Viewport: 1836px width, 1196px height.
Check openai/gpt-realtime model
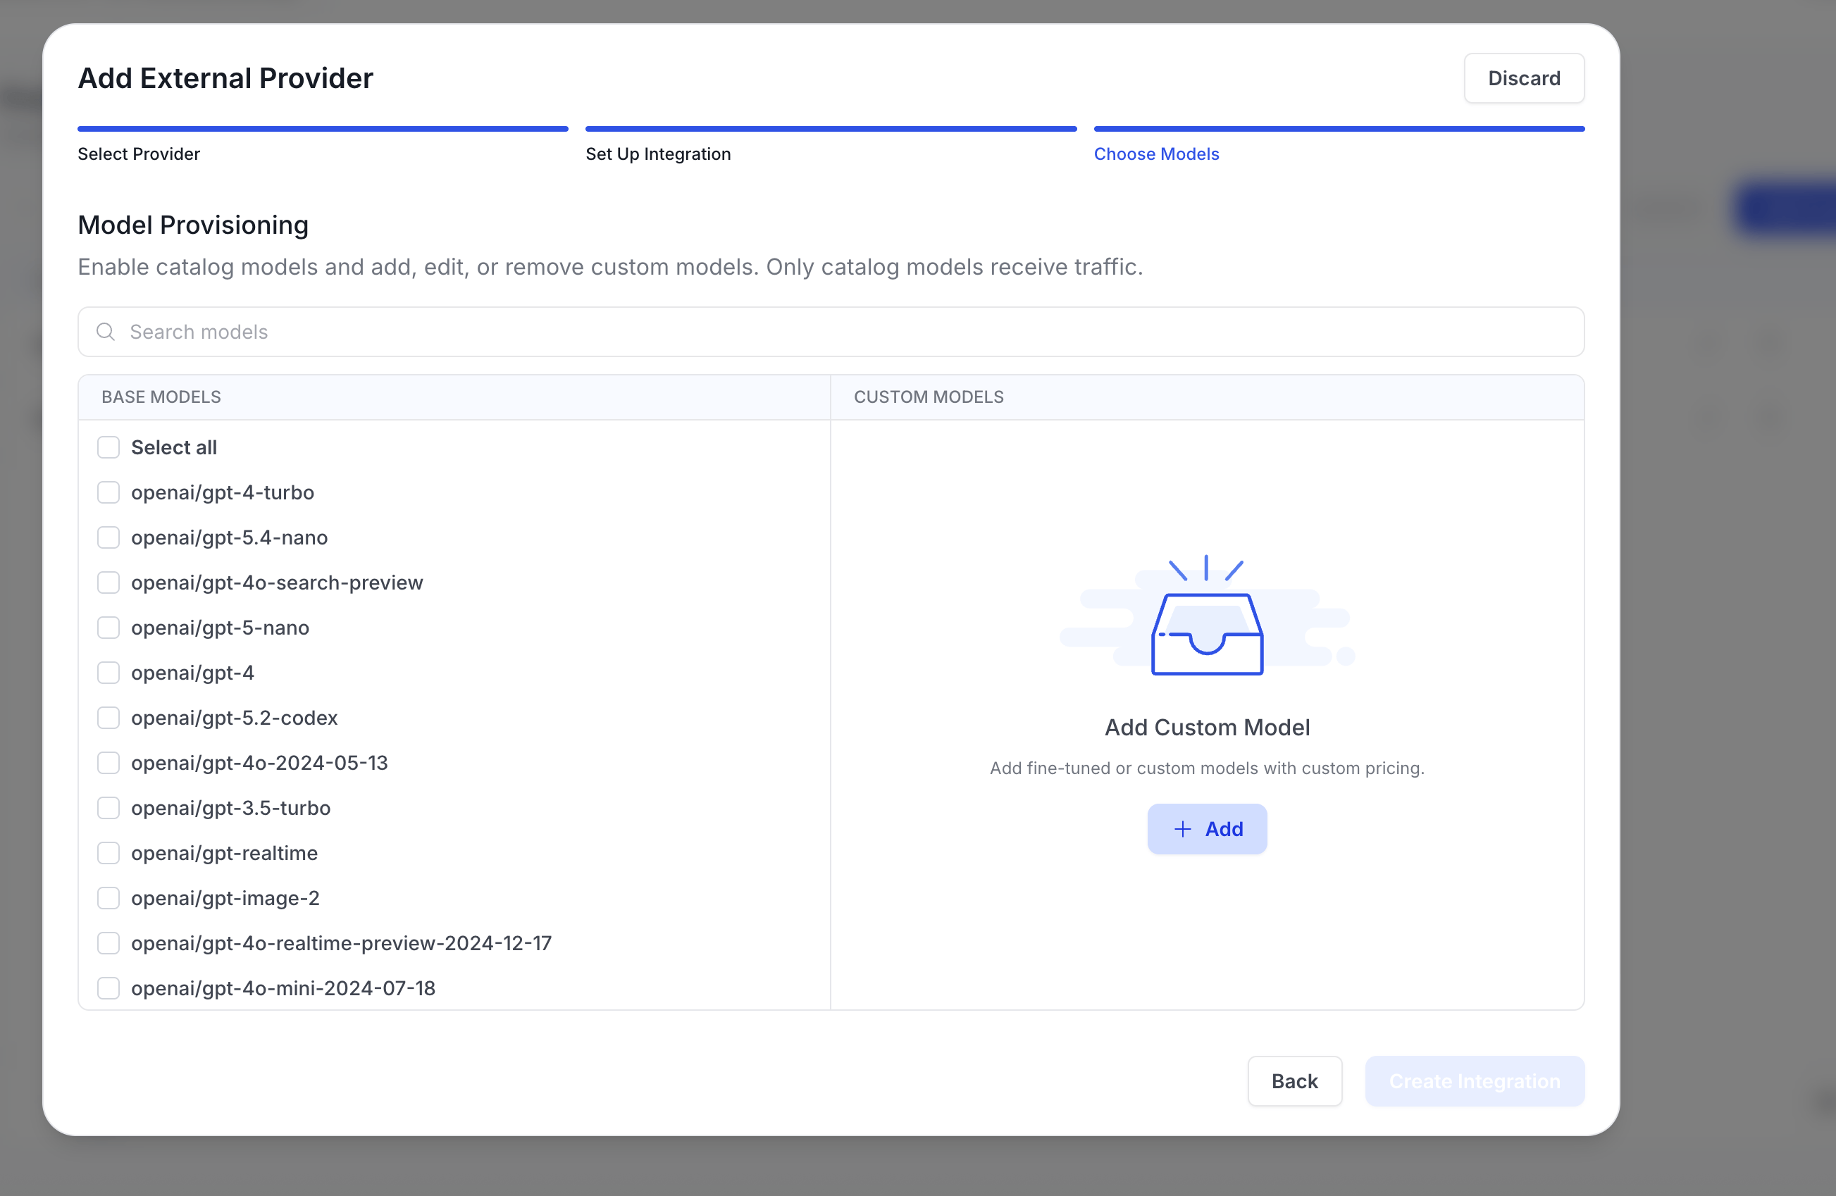108,853
